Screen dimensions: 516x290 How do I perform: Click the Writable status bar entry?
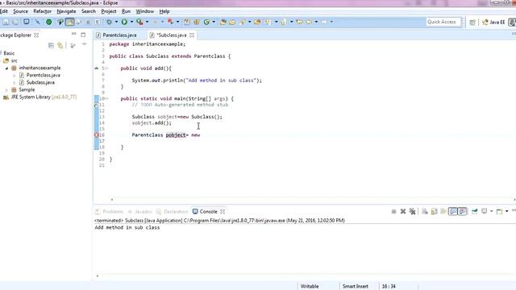310,286
